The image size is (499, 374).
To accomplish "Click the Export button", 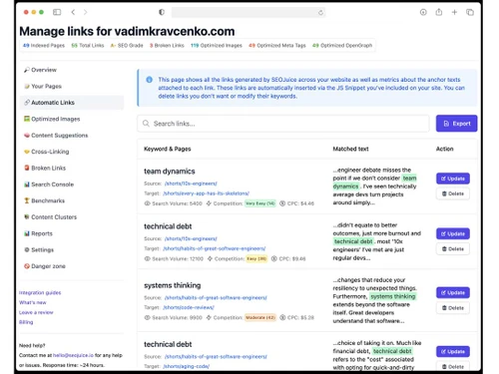I will pyautogui.click(x=456, y=124).
